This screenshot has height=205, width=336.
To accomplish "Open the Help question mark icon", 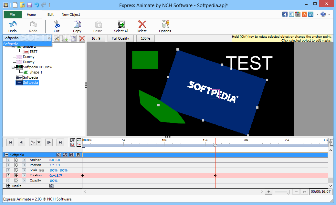I will (323, 14).
